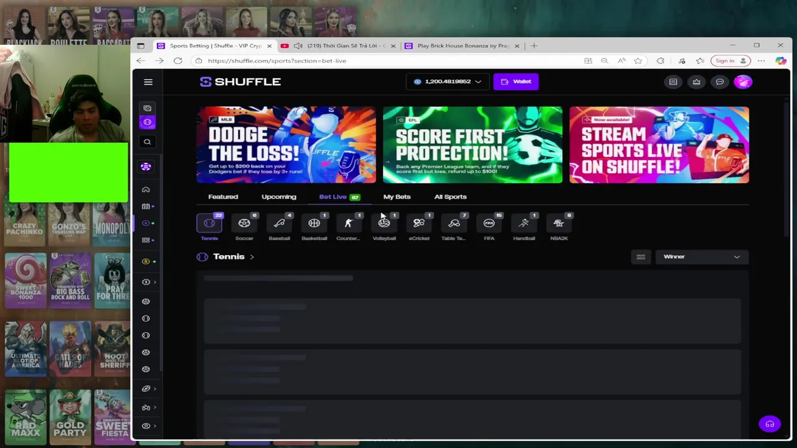This screenshot has height=448, width=797.
Task: Select Basketball sport filter
Action: (x=314, y=228)
